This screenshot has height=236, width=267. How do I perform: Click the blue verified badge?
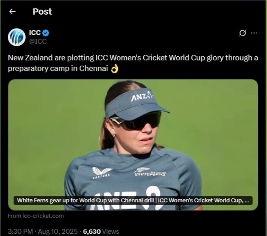(x=46, y=33)
